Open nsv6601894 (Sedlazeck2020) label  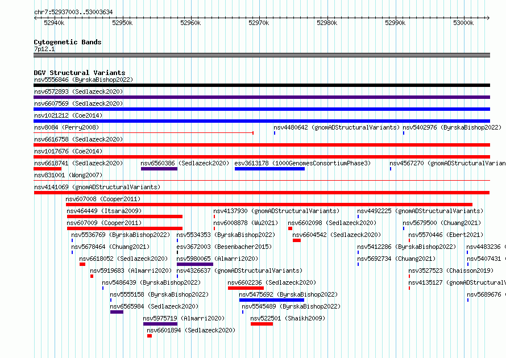point(191,330)
